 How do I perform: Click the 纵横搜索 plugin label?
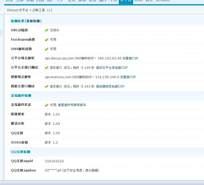coord(17,114)
